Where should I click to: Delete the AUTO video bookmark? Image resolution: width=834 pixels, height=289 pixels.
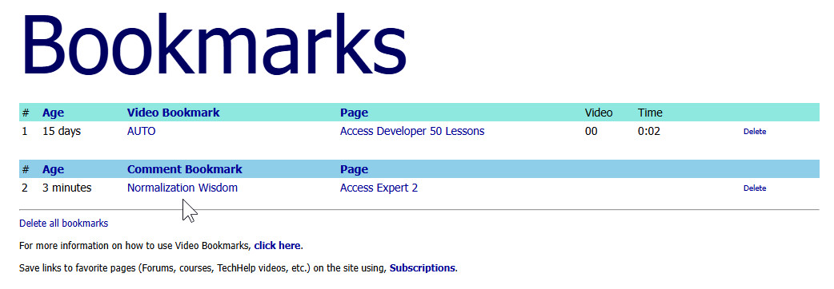click(755, 132)
